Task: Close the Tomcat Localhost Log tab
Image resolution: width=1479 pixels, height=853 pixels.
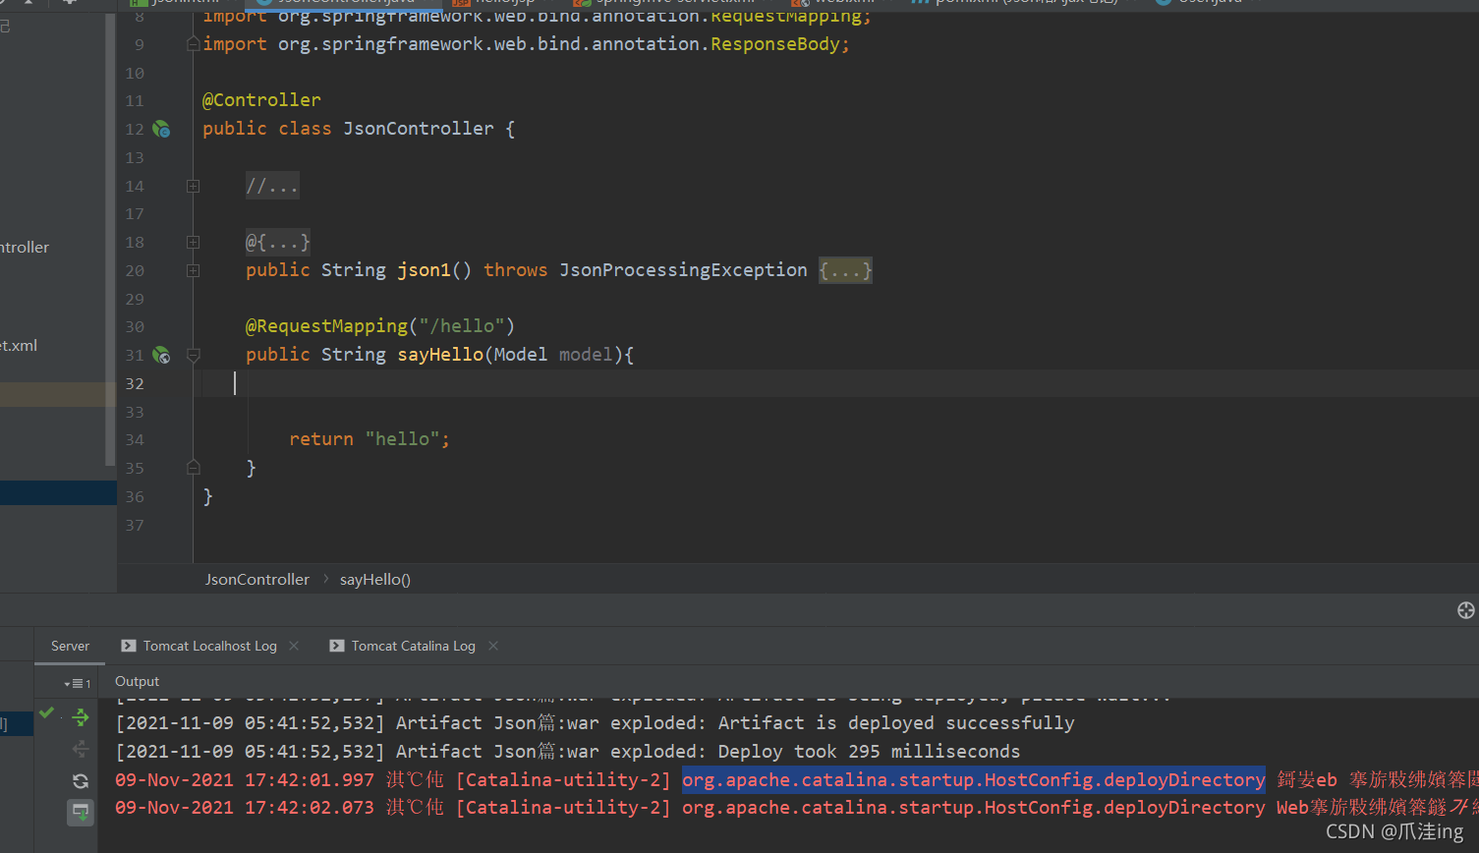Action: pyautogui.click(x=294, y=646)
